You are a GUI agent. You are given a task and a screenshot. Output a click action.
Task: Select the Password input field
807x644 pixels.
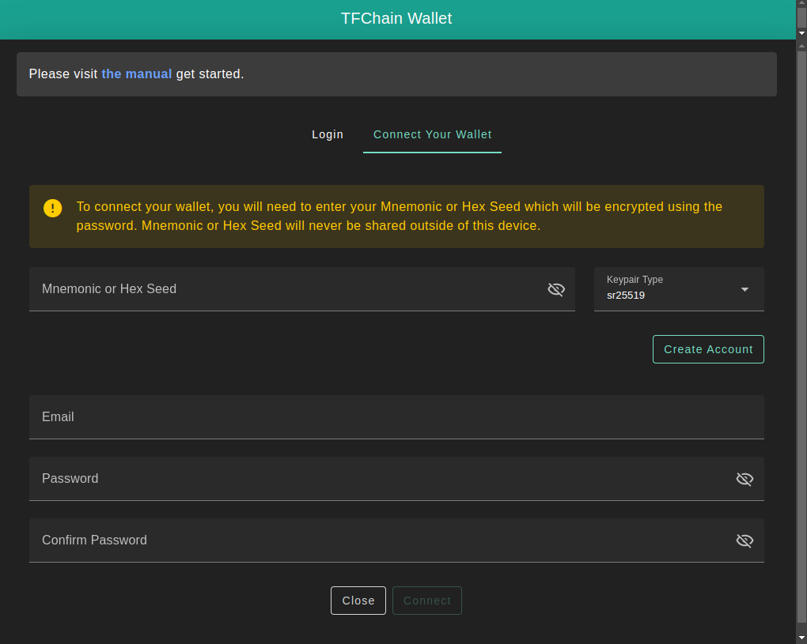tap(380, 479)
